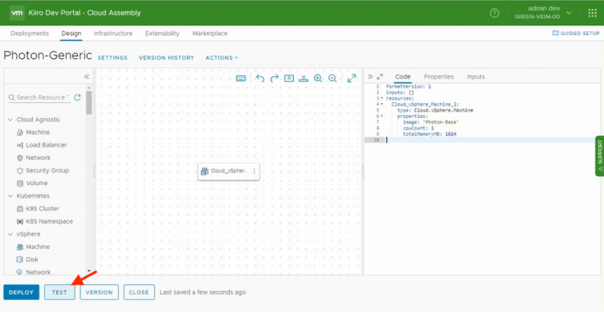Click the Version button
This screenshot has width=604, height=312.
point(99,292)
